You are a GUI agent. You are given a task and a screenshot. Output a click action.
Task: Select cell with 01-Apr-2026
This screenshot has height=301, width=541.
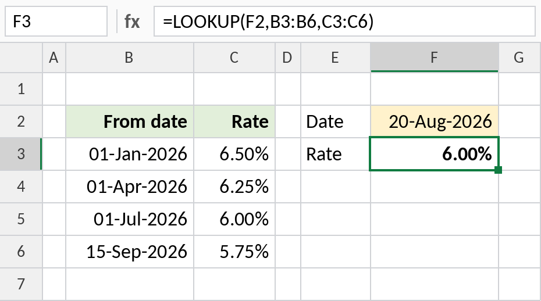(130, 187)
